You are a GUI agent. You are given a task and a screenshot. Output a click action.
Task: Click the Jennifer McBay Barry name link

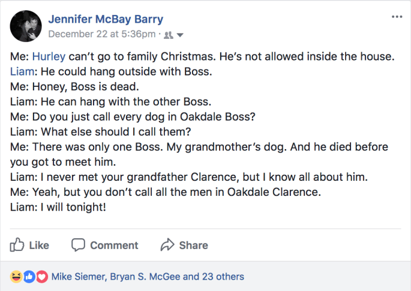point(105,19)
